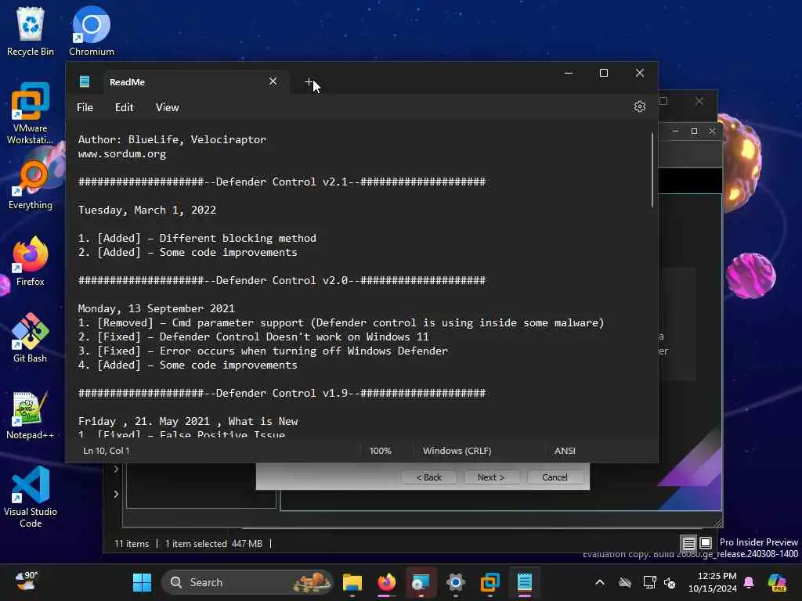The width and height of the screenshot is (802, 601).
Task: Open VMware Workstation desktop shortcut
Action: (x=31, y=113)
